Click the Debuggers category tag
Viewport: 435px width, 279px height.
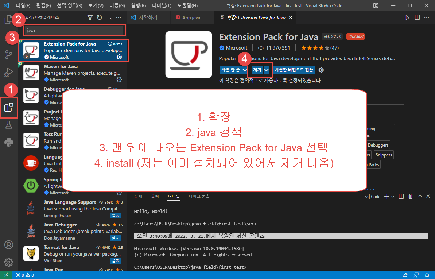378,145
